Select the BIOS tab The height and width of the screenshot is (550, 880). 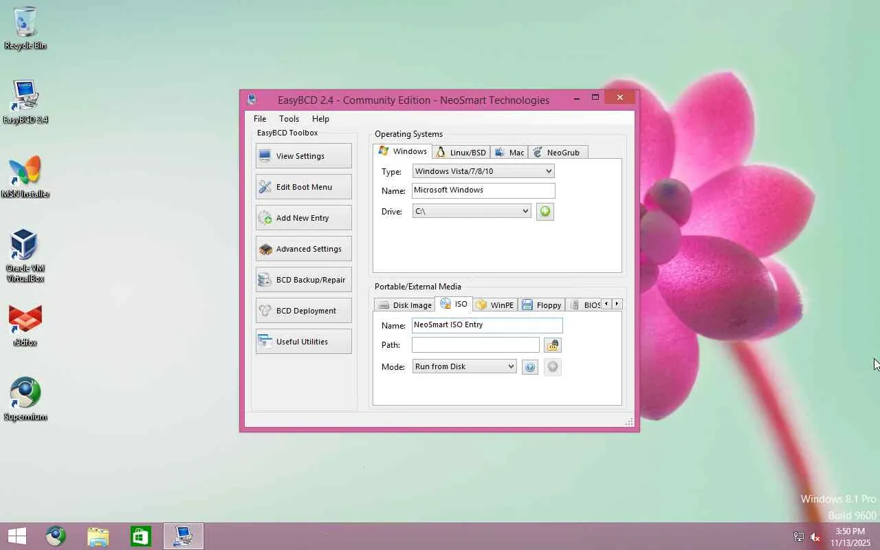coord(584,305)
